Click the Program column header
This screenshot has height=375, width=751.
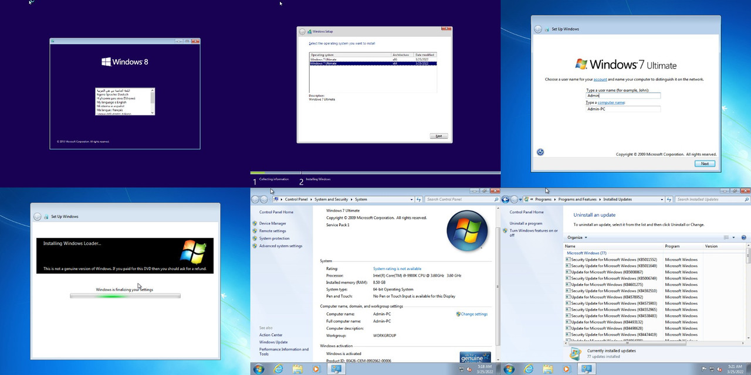tap(684, 246)
